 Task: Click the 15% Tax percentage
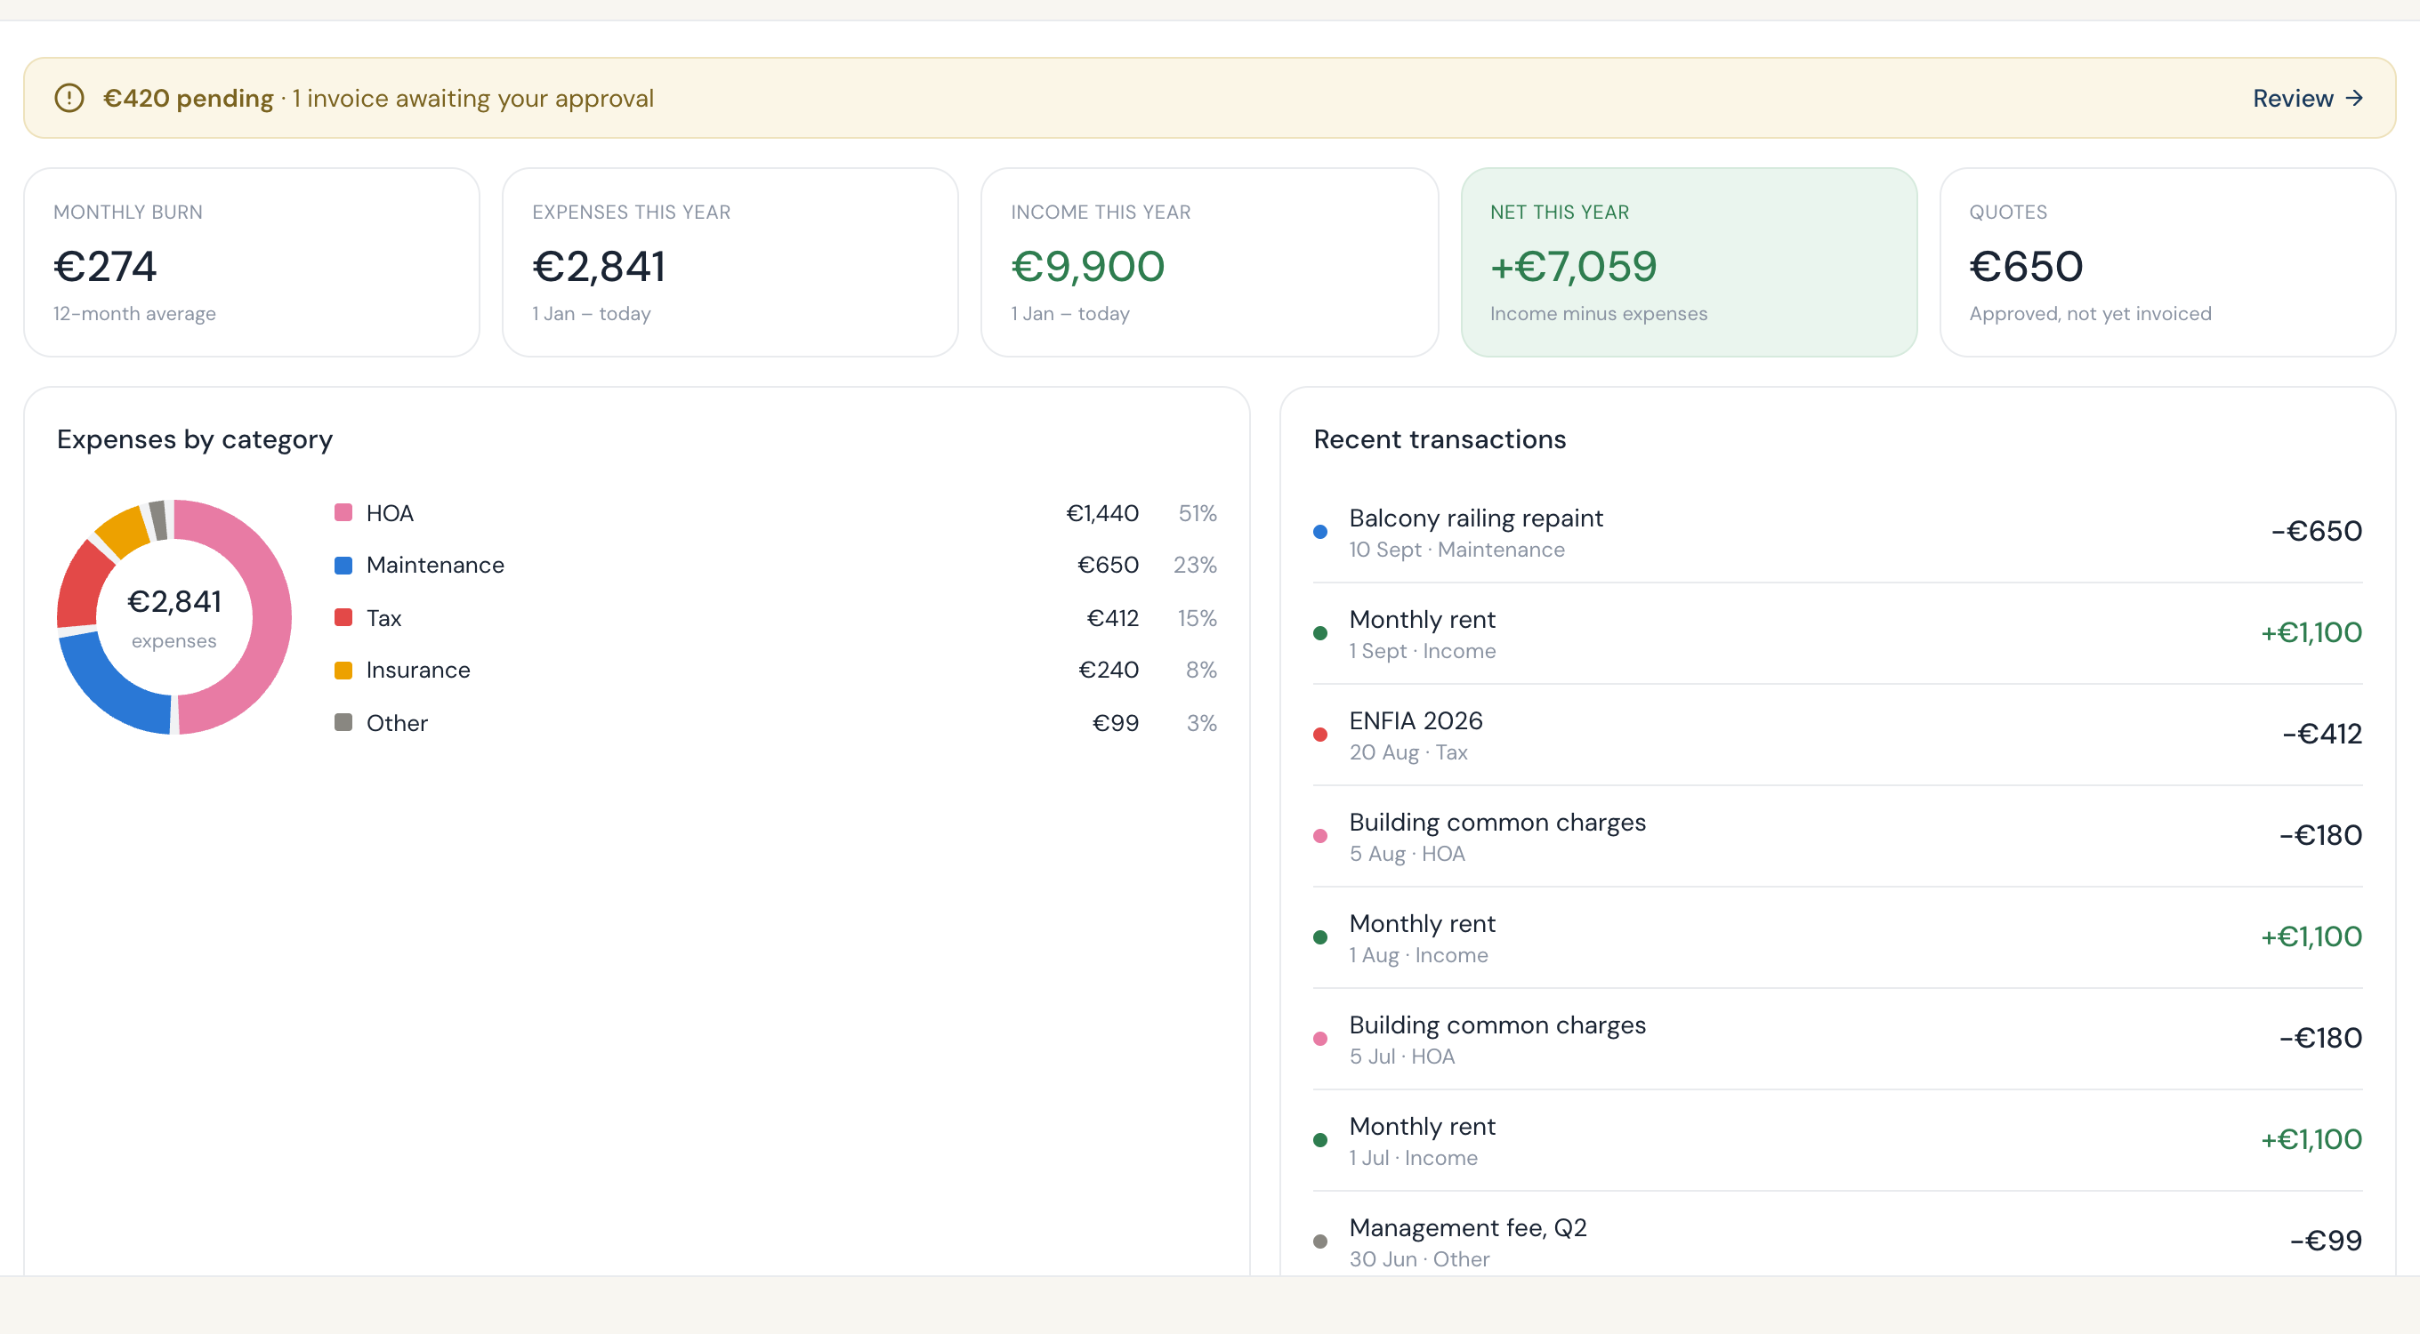coord(1197,618)
